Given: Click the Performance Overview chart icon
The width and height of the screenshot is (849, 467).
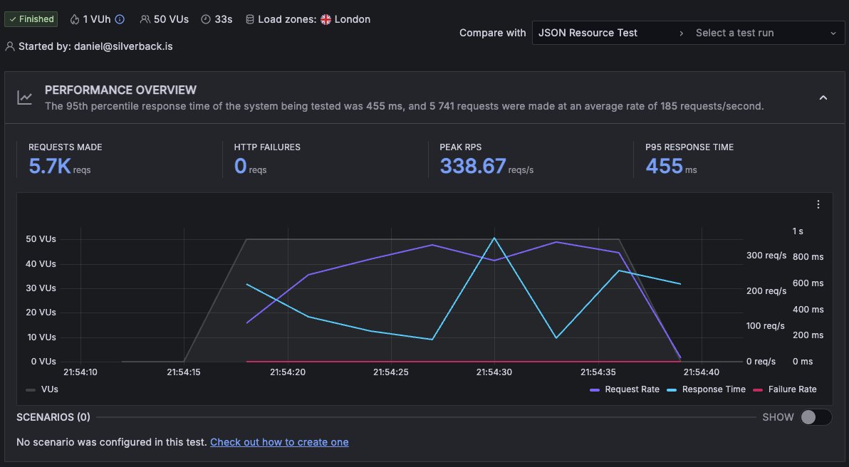Looking at the screenshot, I should 24,98.
